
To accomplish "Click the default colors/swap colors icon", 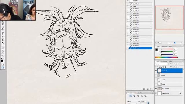I will pos(3,58).
